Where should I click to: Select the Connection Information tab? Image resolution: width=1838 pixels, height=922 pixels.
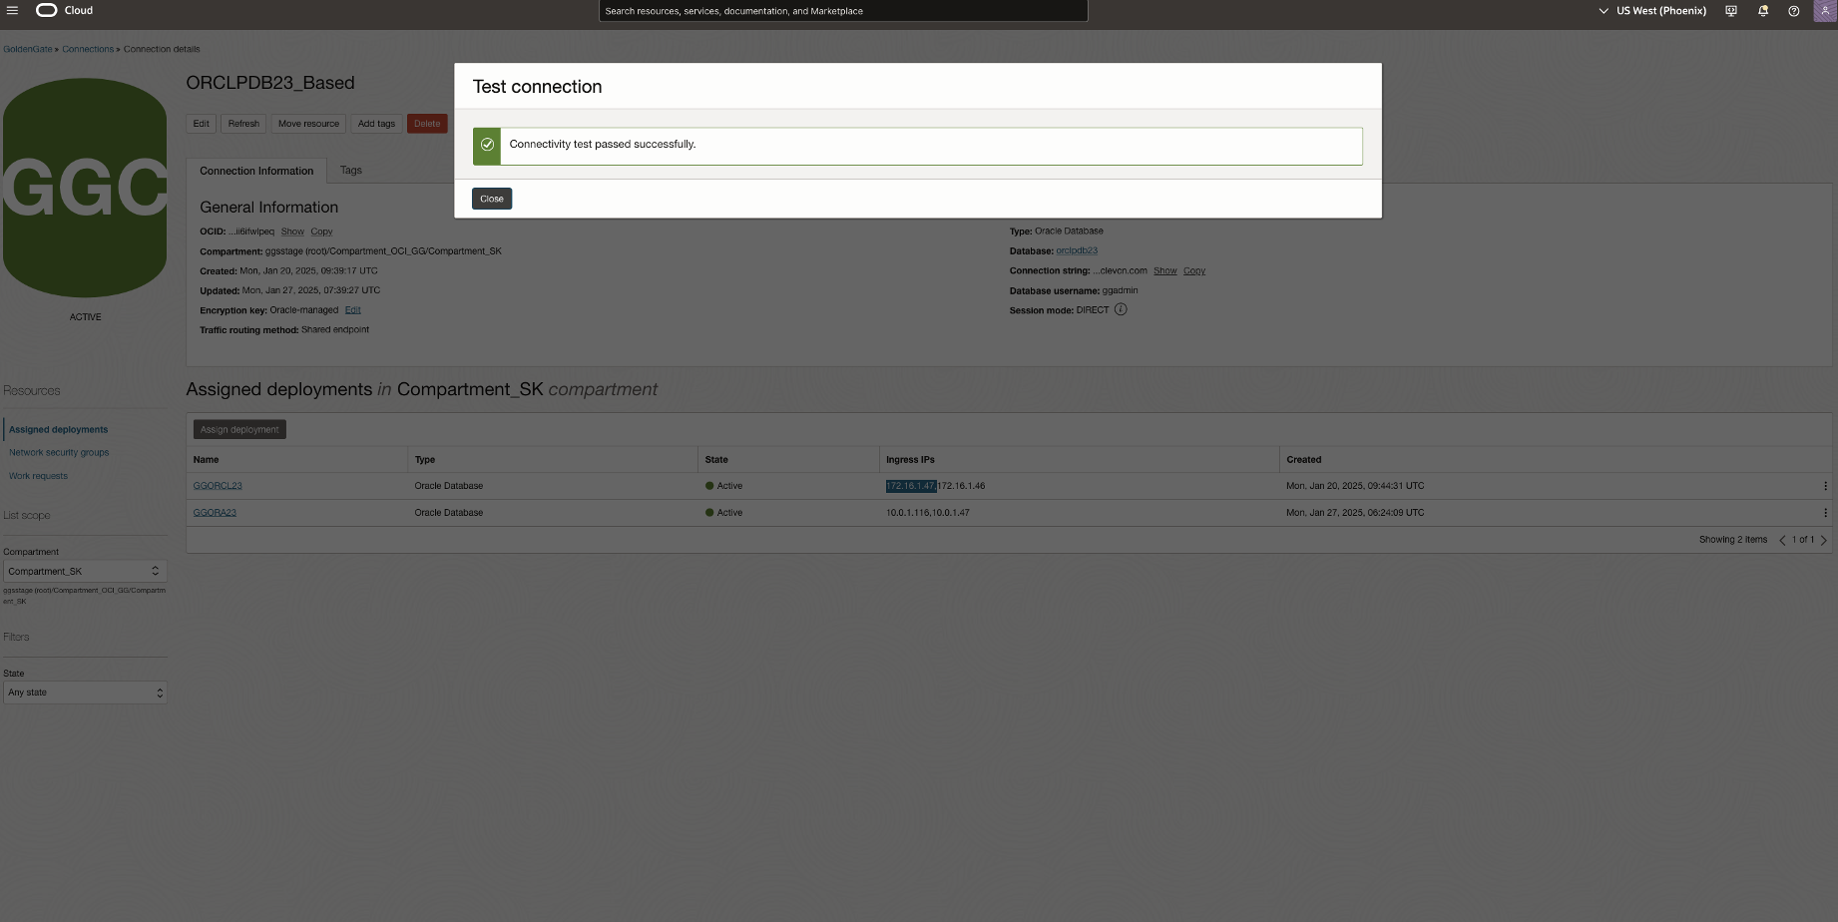[x=255, y=170]
